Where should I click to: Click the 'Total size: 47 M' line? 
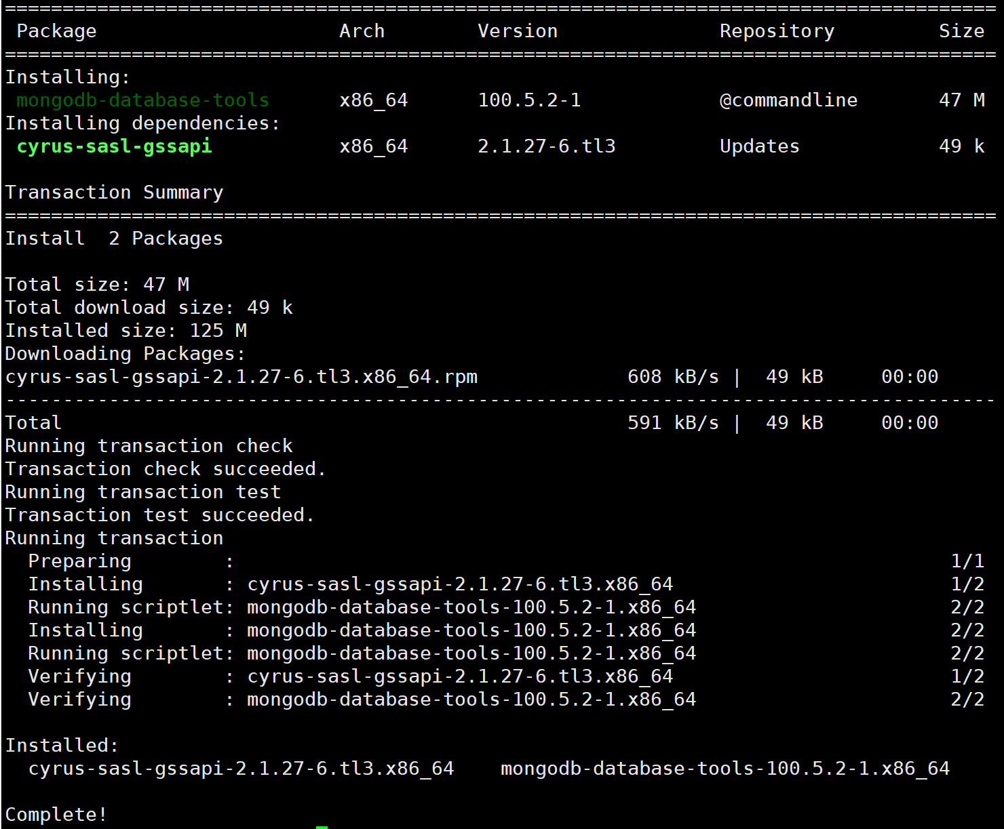[97, 285]
